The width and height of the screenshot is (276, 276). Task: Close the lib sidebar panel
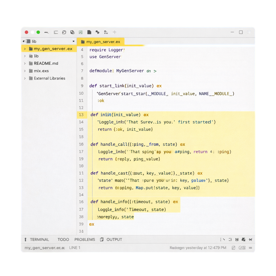point(74,41)
